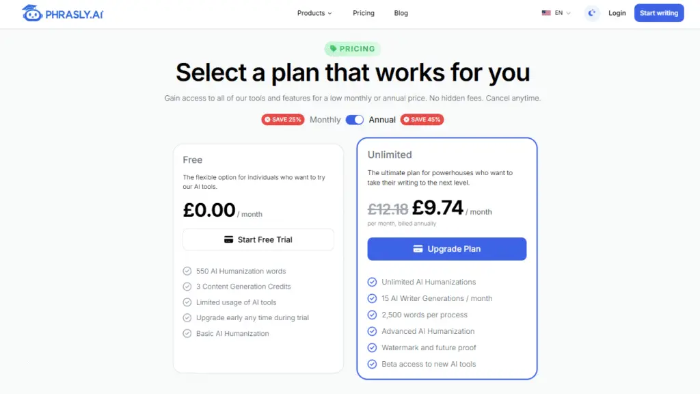
Task: Click the checkmark beside Unlimited AI Humanizations
Action: (373, 282)
